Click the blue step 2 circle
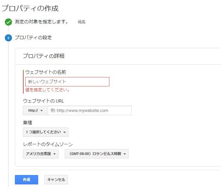221x187 pixels. [x=8, y=38]
